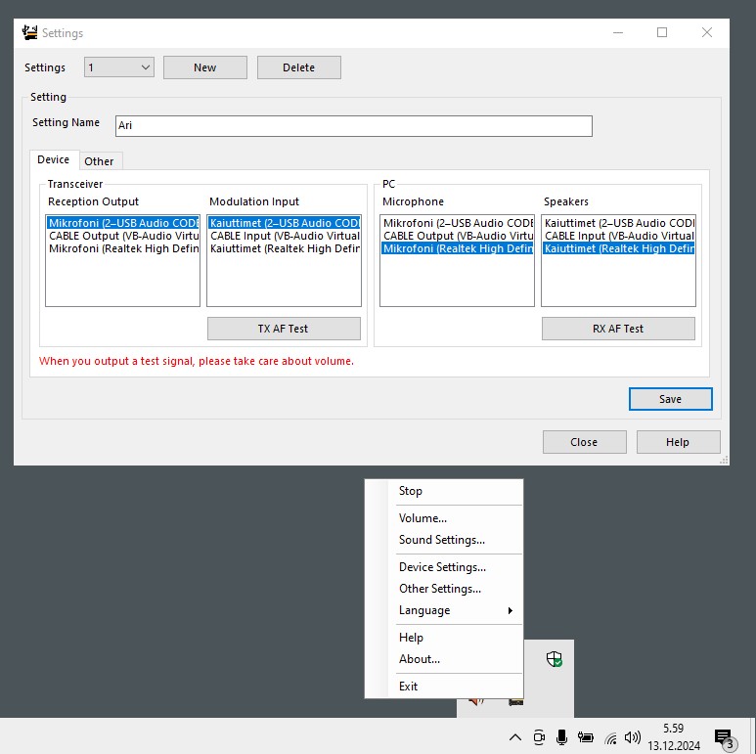Screen dimensions: 756x754
Task: Select CABLE Output in Reception Output list
Action: point(123,236)
